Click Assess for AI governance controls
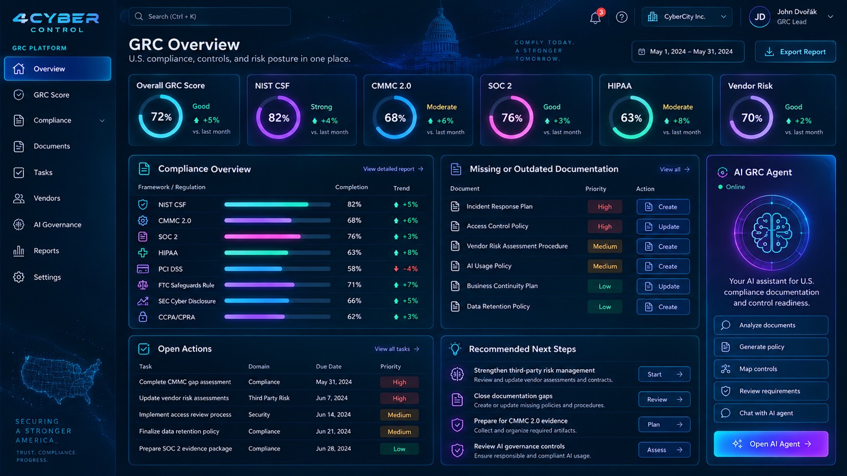The height and width of the screenshot is (476, 847). pyautogui.click(x=664, y=450)
